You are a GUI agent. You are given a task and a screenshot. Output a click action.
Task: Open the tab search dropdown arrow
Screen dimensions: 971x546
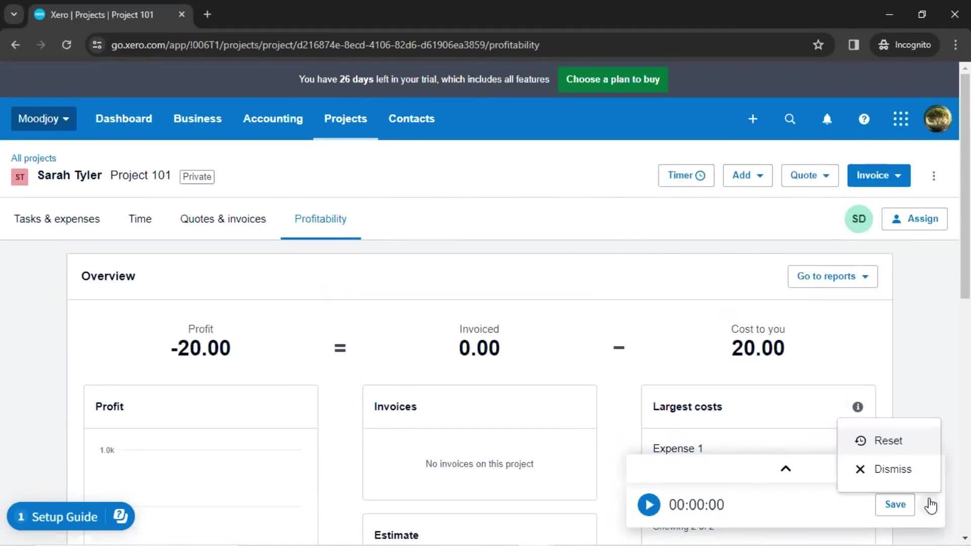click(x=14, y=15)
